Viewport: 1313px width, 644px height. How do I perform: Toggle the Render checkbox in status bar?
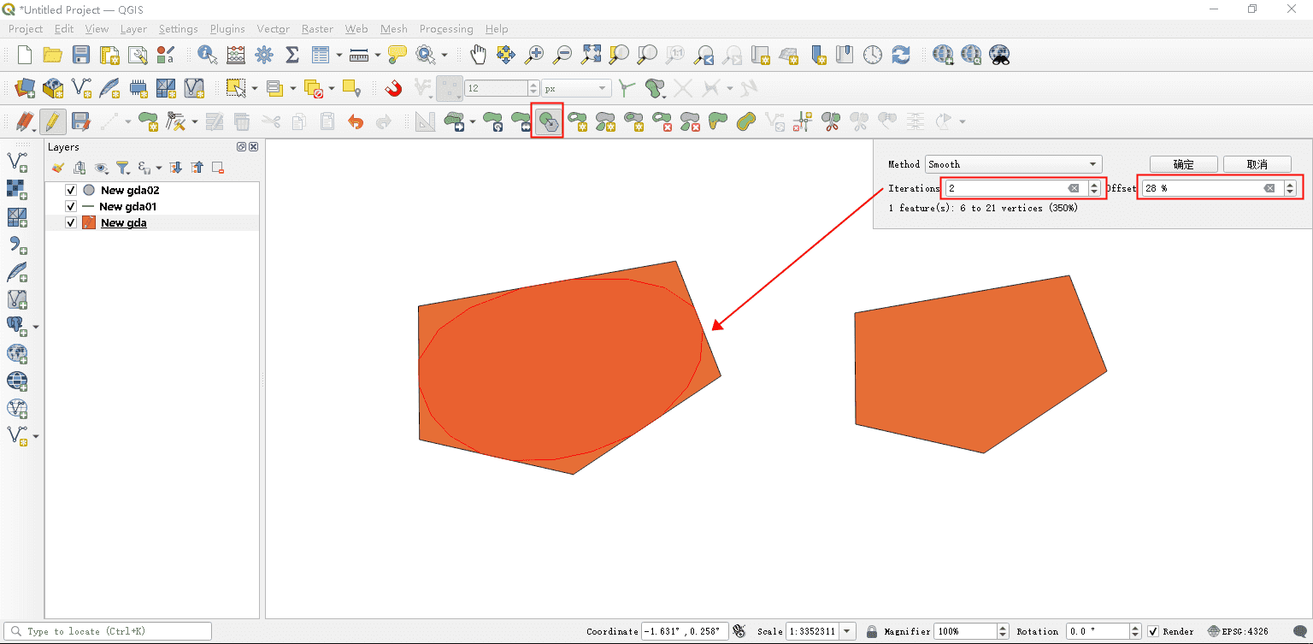coord(1153,632)
